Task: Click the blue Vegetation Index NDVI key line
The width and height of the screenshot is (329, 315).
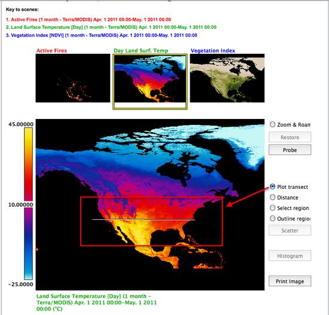Action: click(101, 35)
